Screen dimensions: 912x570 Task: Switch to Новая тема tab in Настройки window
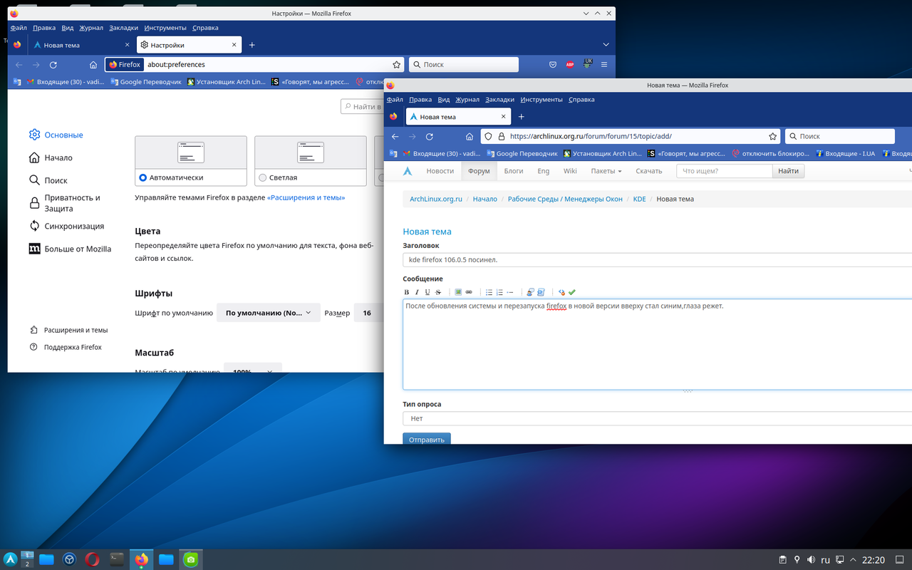pos(81,45)
